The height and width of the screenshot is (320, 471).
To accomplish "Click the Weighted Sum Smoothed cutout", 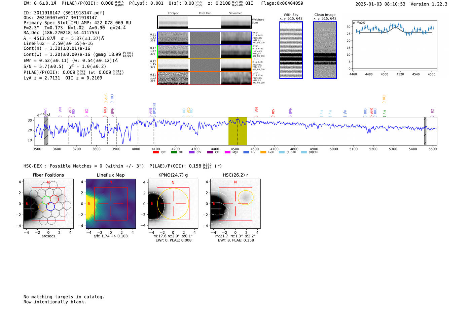I will coord(236,22).
